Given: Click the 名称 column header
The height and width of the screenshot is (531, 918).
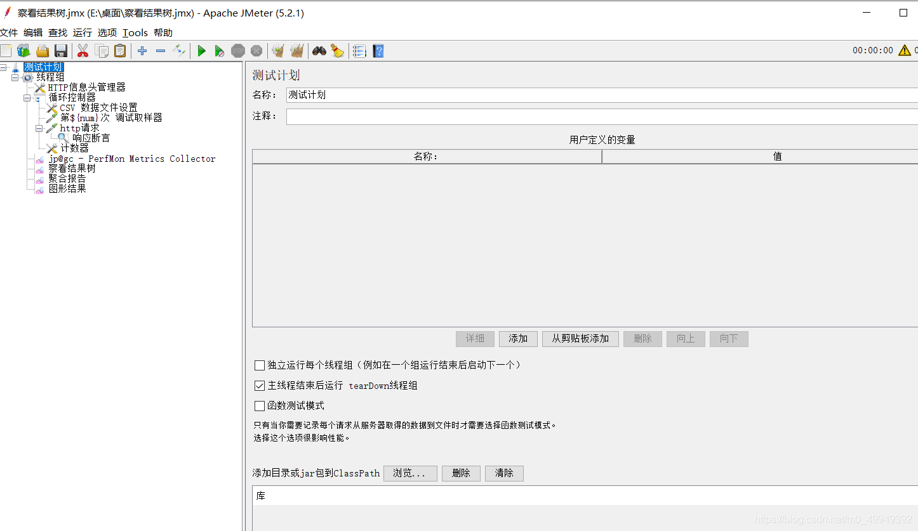Looking at the screenshot, I should (x=427, y=157).
